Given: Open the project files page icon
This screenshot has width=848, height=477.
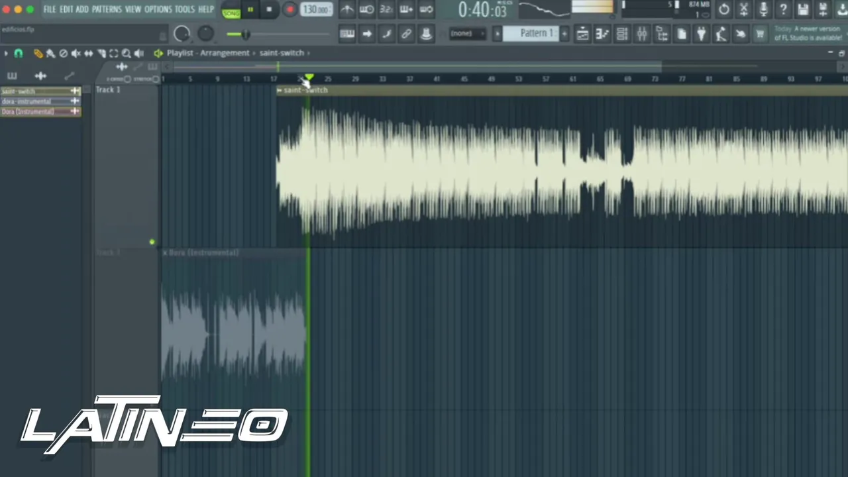Looking at the screenshot, I should (682, 34).
